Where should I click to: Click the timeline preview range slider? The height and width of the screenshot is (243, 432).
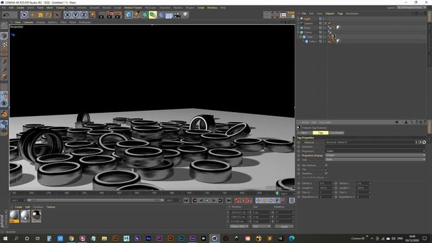click(96, 200)
